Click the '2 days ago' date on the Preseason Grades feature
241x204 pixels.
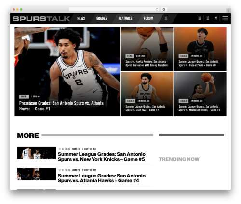click(36, 96)
